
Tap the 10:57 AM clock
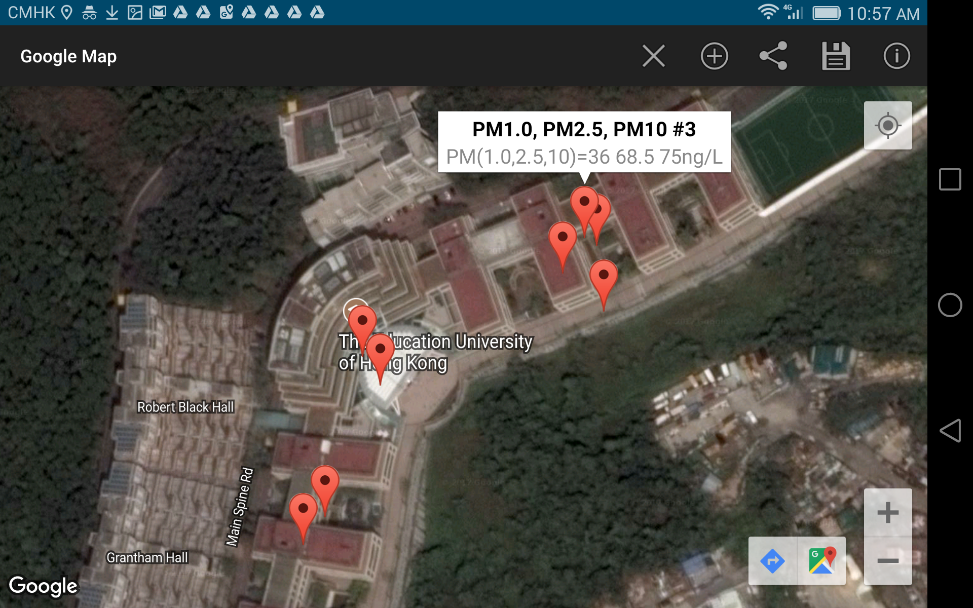883,13
